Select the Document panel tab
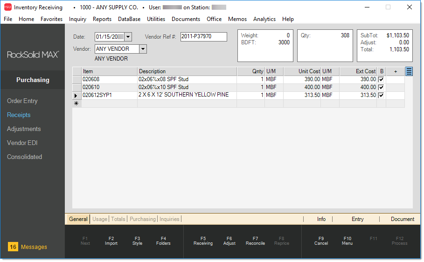424x262 pixels. (403, 219)
